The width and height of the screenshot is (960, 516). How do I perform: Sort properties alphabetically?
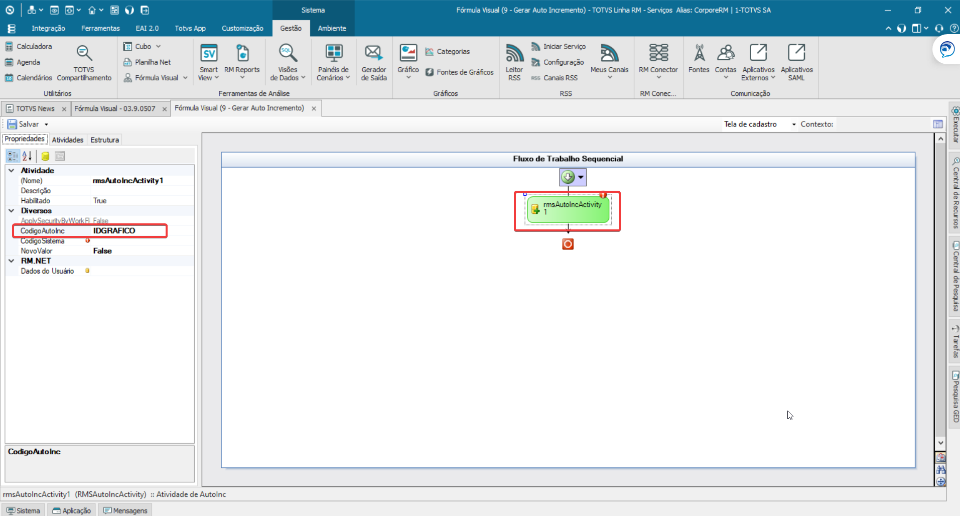(27, 156)
